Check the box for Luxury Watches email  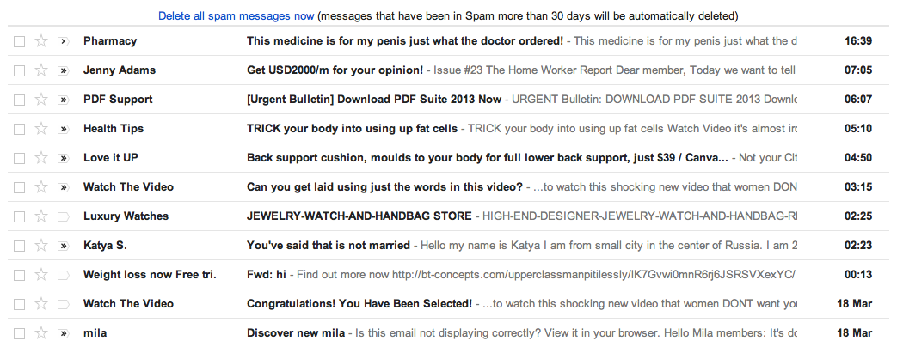click(20, 216)
